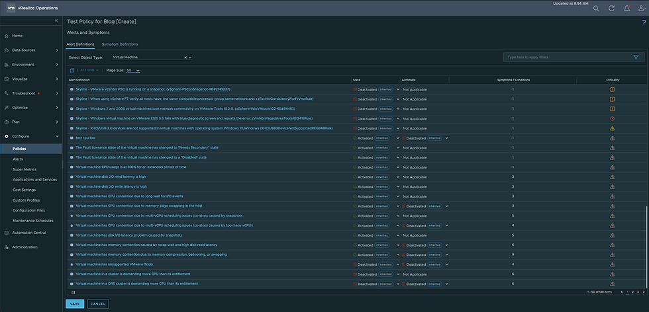The width and height of the screenshot is (649, 312).
Task: Open the Actions dropdown menu
Action: tap(89, 70)
